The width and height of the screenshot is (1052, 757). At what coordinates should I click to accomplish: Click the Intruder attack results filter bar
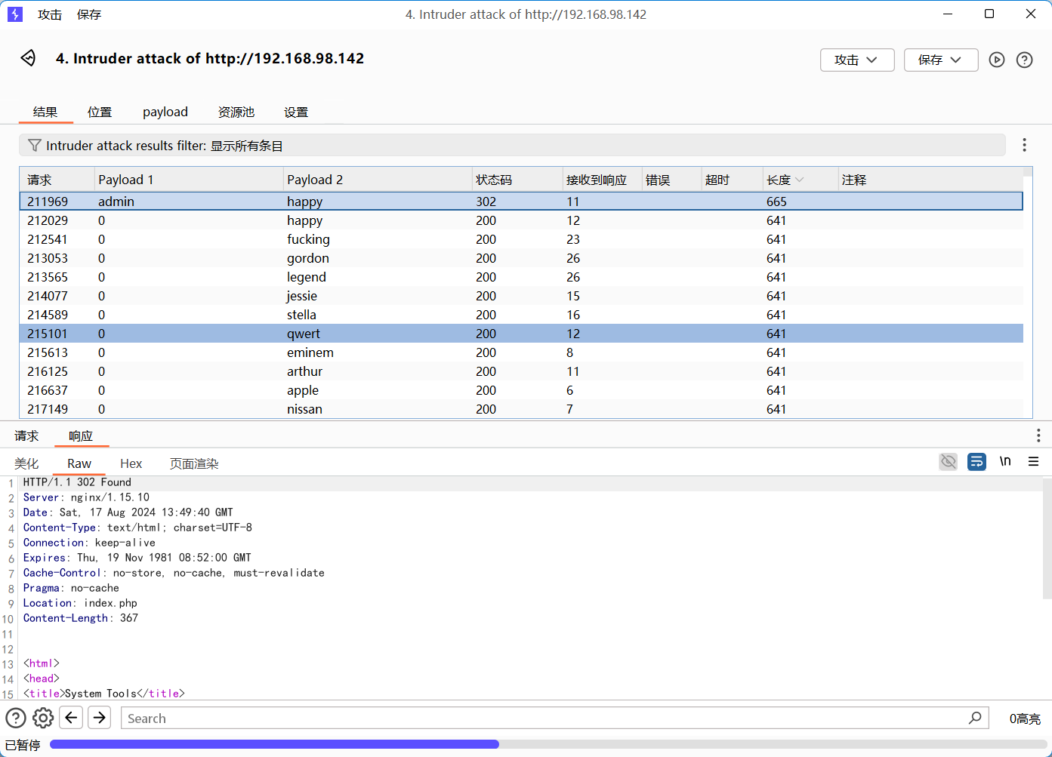[512, 145]
